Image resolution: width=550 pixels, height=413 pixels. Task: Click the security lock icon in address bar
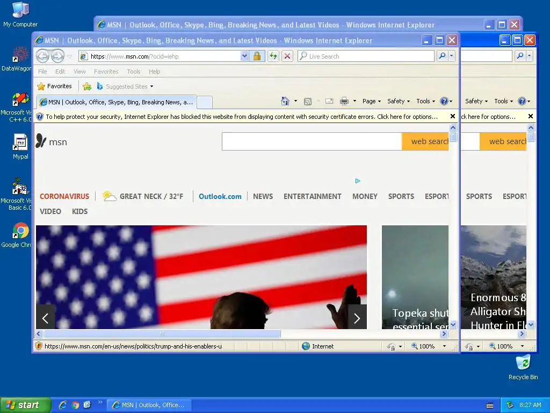pos(257,56)
